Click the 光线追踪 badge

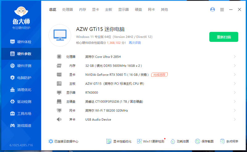click(159, 75)
